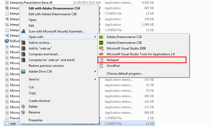Click Choose default program option
212x126 pixels.
(x=125, y=74)
